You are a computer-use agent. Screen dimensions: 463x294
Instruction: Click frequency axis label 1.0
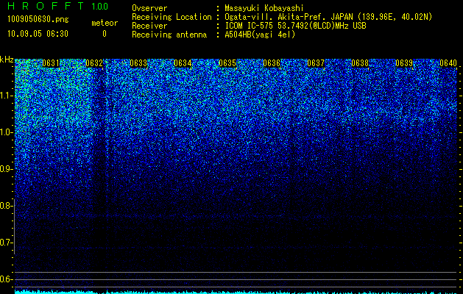pyautogui.click(x=6, y=132)
